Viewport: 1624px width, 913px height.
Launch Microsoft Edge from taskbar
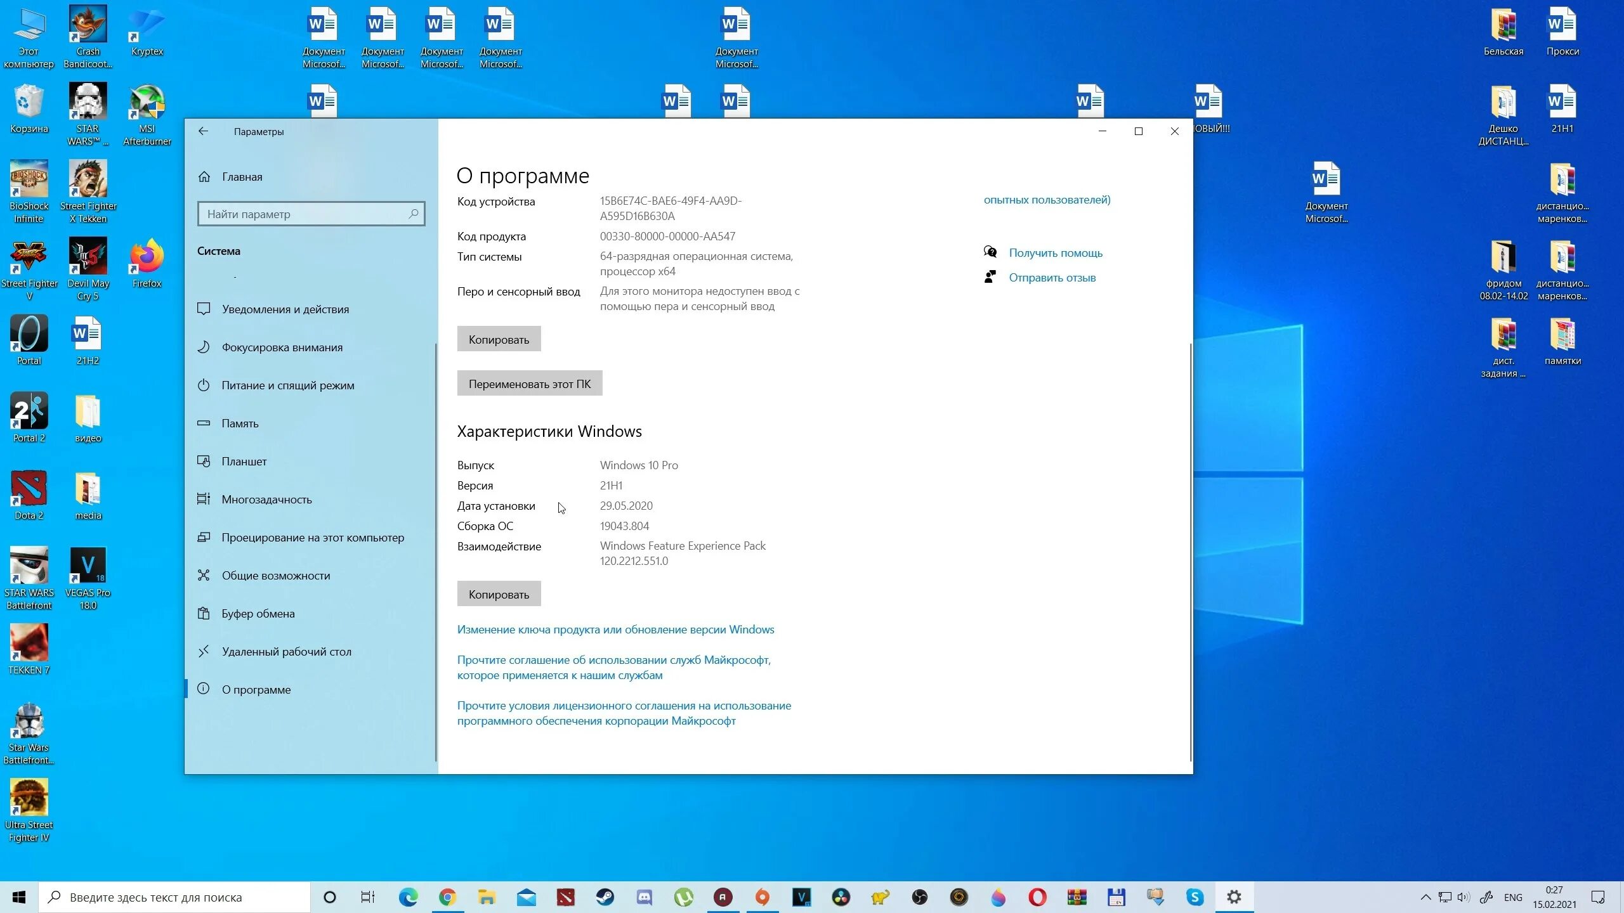pos(408,897)
